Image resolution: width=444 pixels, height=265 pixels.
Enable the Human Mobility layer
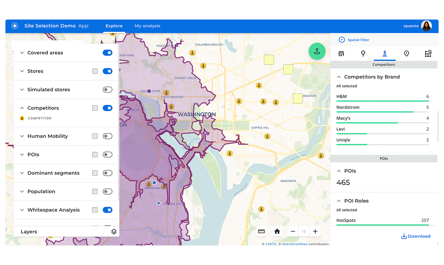(x=108, y=136)
